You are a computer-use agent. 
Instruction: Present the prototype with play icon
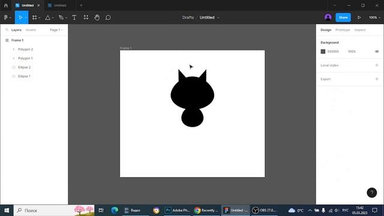(359, 17)
